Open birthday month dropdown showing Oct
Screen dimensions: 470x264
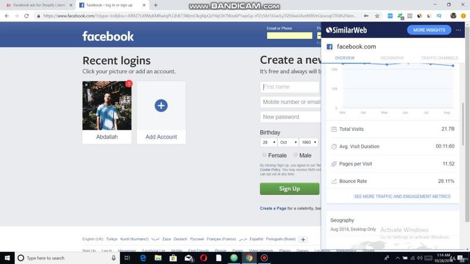point(288,142)
